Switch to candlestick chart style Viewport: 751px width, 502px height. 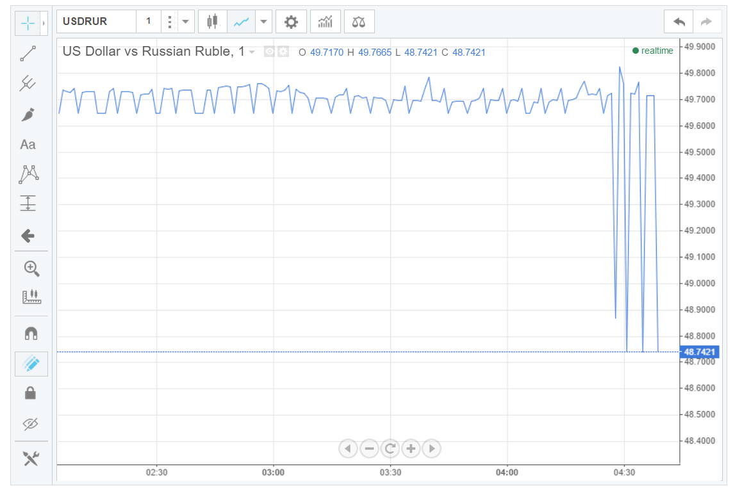click(212, 22)
